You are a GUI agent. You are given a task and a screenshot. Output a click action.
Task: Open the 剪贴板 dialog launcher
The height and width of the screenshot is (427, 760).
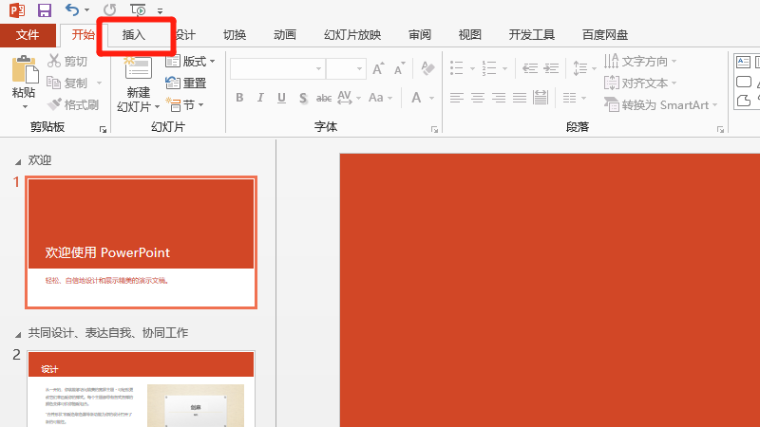(x=103, y=129)
